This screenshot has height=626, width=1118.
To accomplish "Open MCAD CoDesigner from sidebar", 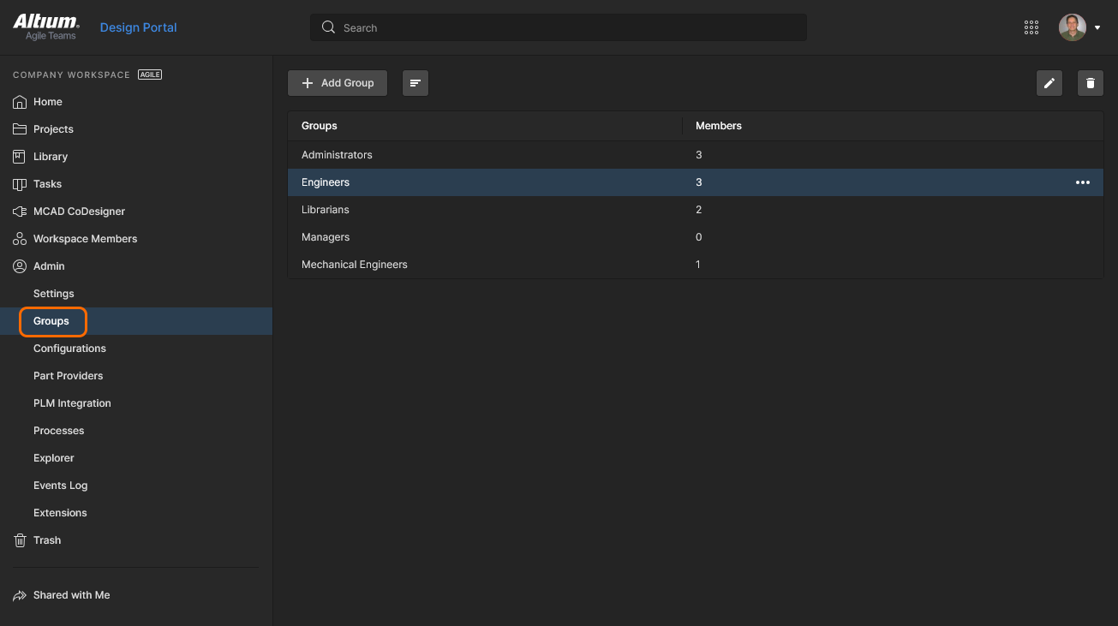I will pyautogui.click(x=79, y=212).
